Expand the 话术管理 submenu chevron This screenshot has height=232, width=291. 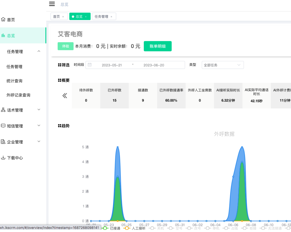coord(39,110)
